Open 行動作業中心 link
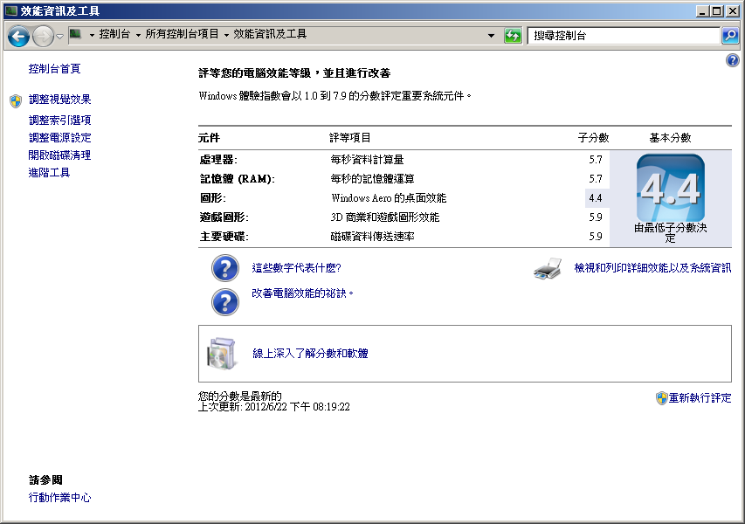 pos(60,498)
